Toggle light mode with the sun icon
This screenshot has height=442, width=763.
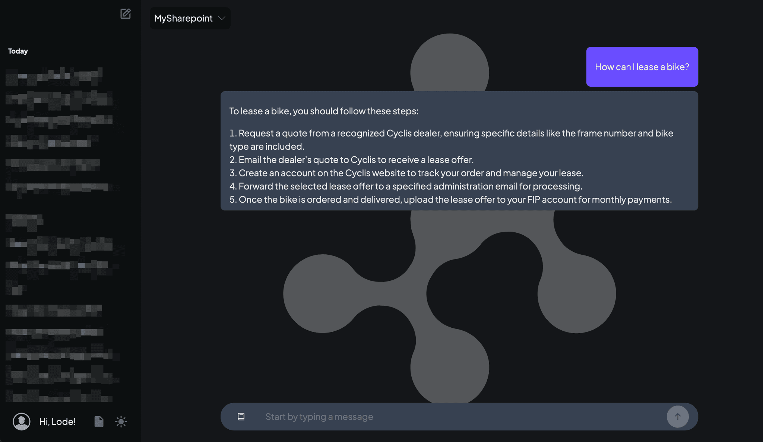(x=121, y=422)
